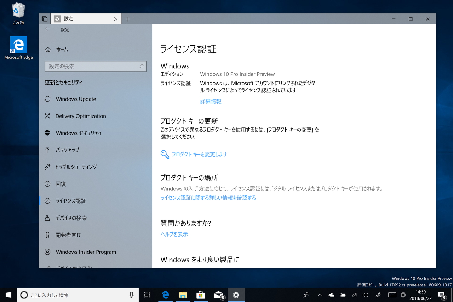Click the up-arrow icon for バックアップ
Screen dimensions: 453x302
tap(47, 150)
